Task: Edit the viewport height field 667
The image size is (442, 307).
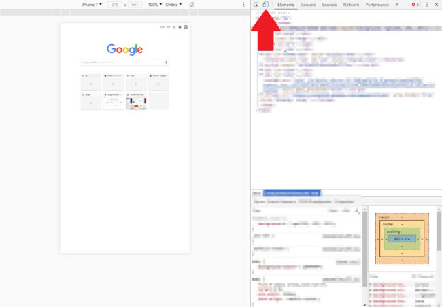Action: click(x=135, y=5)
